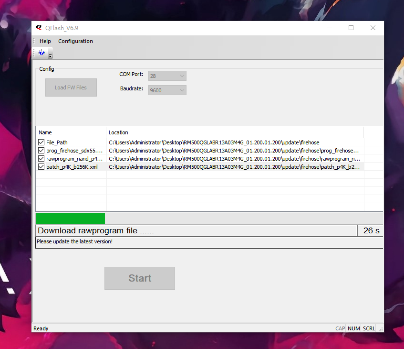The width and height of the screenshot is (404, 349).
Task: Click the CAP status bar indicator
Action: tap(340, 328)
